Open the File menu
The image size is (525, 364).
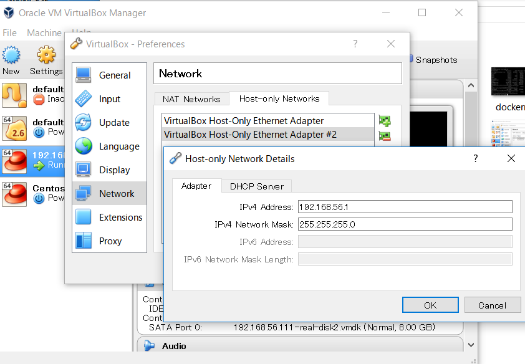click(x=10, y=33)
